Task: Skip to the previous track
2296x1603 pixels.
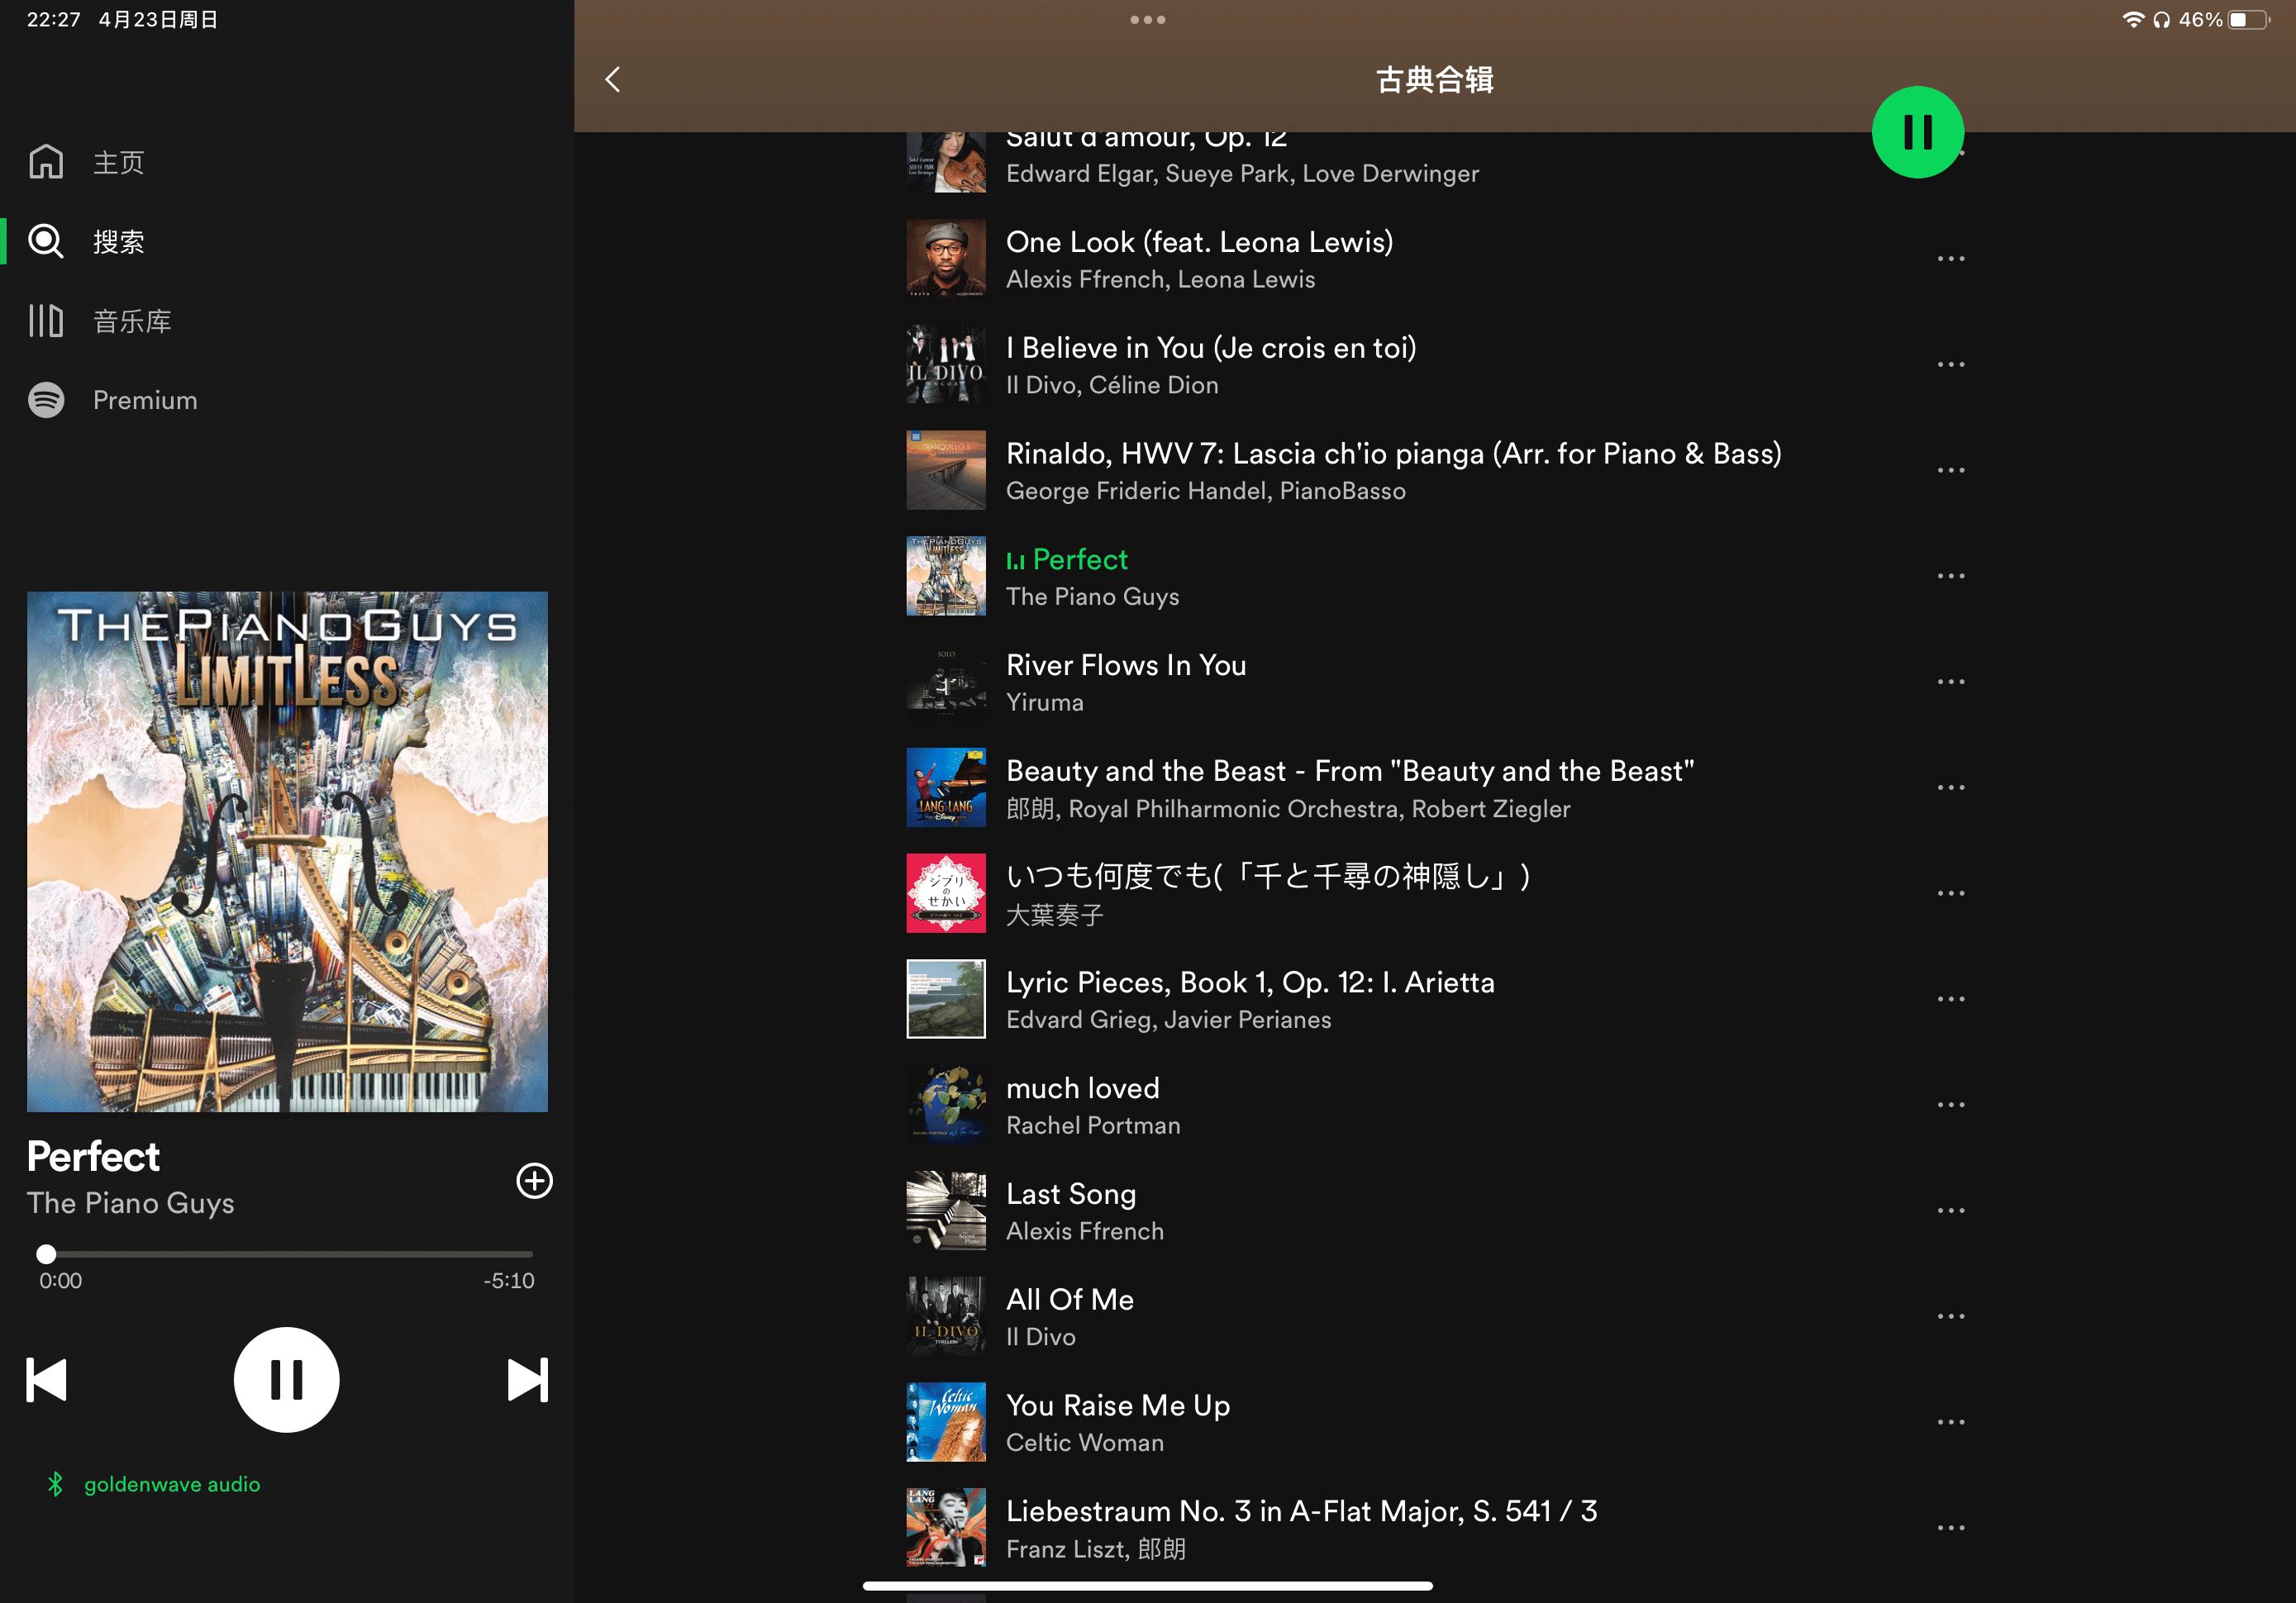Action: click(x=46, y=1380)
